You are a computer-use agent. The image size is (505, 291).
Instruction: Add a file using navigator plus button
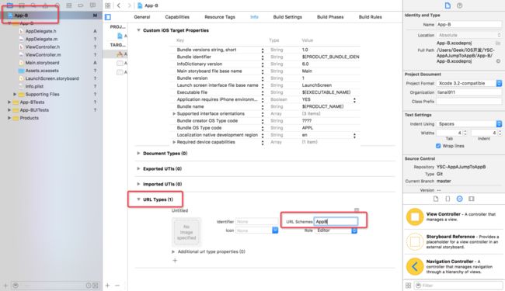point(5,286)
